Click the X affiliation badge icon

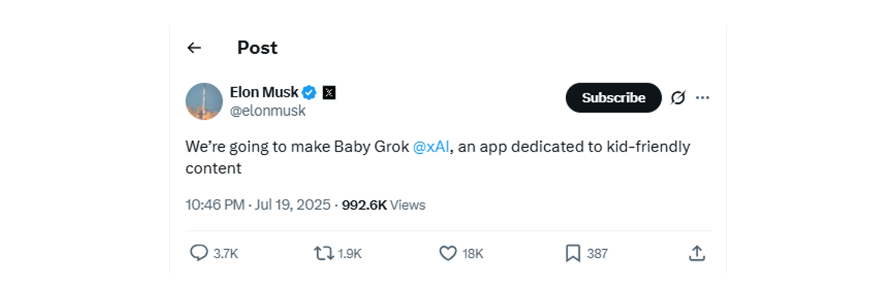(x=329, y=92)
